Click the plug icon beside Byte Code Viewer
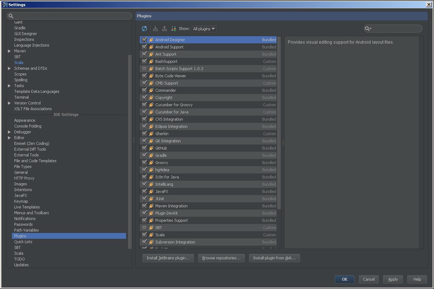 tap(151, 76)
